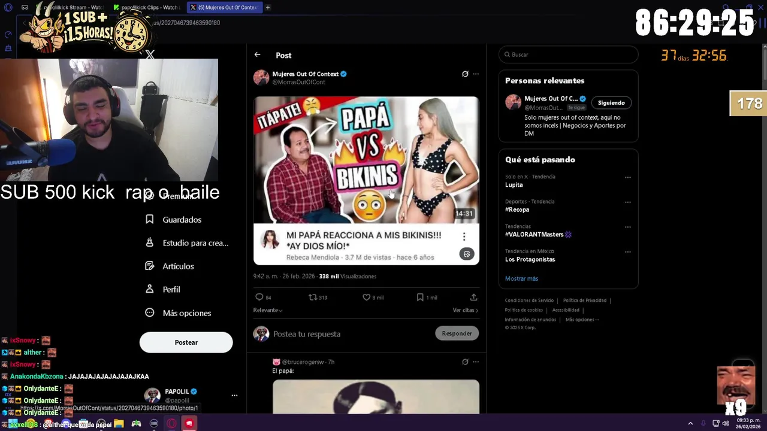Click the network icon in the system tray
This screenshot has width=767, height=431.
pyautogui.click(x=715, y=423)
